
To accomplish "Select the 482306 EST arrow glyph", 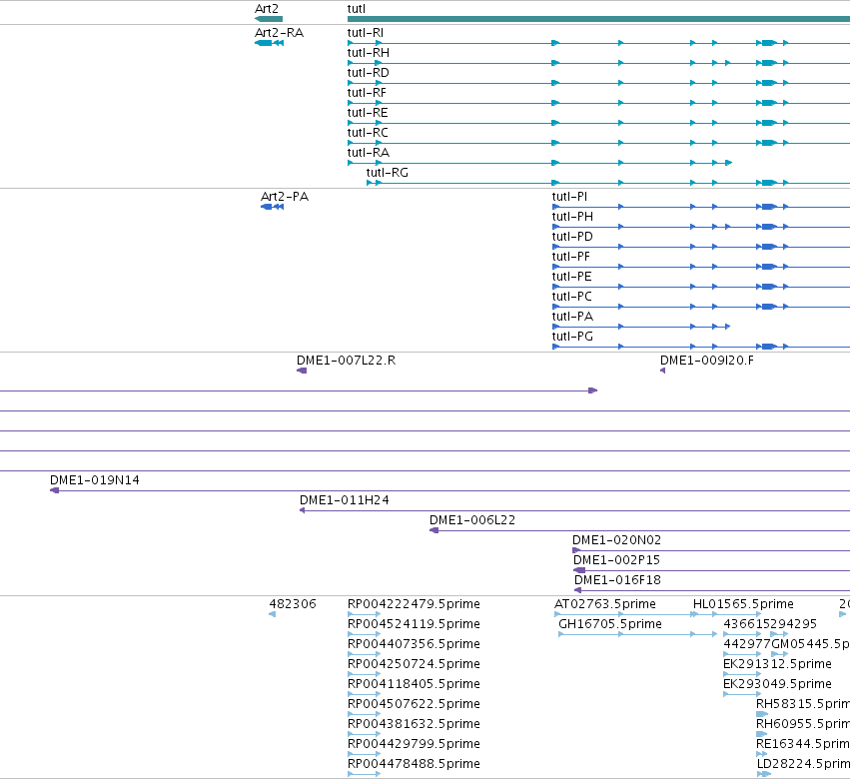I will 272,613.
